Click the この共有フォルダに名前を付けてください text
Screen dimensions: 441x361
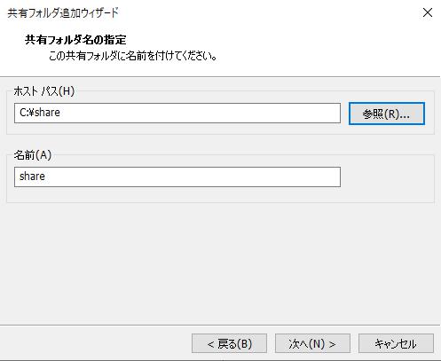pyautogui.click(x=133, y=56)
